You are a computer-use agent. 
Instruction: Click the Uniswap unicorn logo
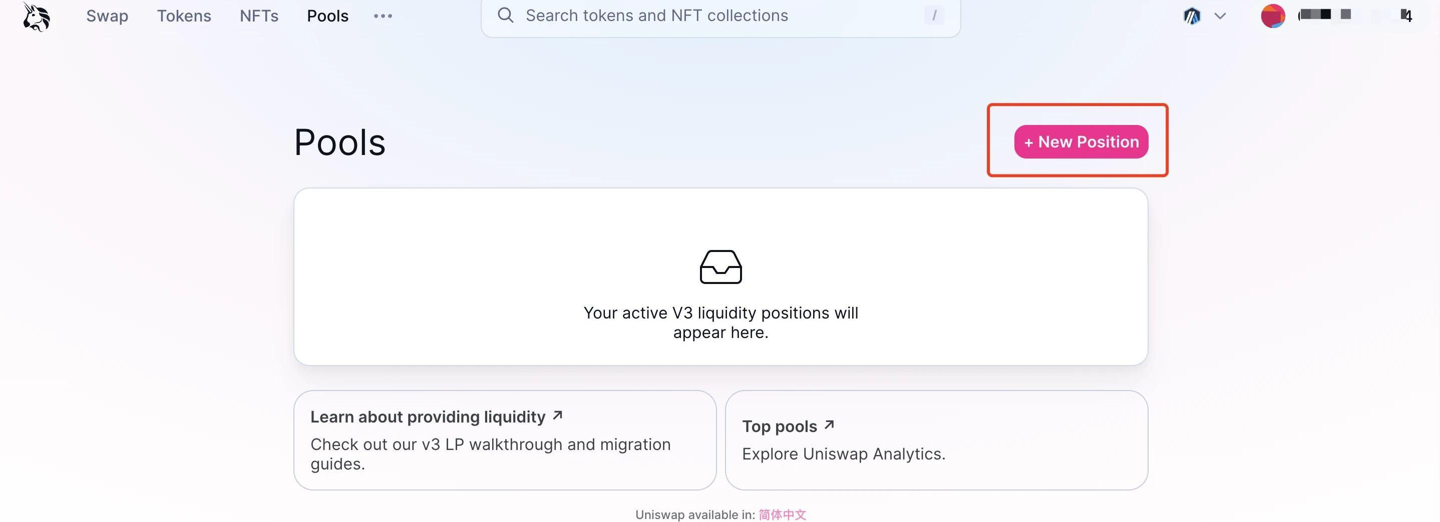coord(37,16)
